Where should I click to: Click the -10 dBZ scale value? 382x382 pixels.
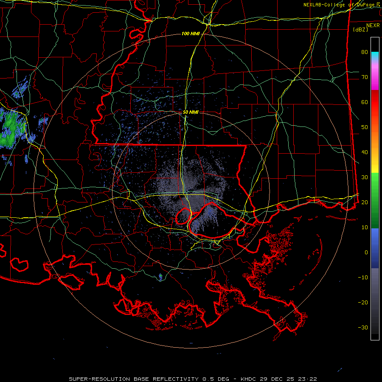tap(363, 278)
